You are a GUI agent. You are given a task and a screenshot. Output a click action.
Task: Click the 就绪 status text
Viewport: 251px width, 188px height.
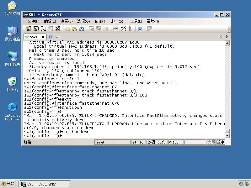pos(27,142)
